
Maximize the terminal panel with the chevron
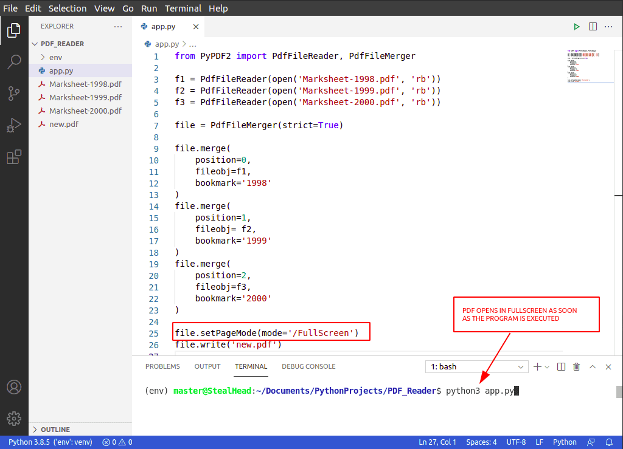pos(592,366)
